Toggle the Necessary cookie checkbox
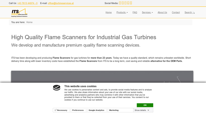Screen dimensions: 206x116 [x=55, y=110]
